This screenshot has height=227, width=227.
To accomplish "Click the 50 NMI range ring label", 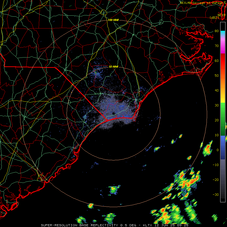I will tap(113, 67).
